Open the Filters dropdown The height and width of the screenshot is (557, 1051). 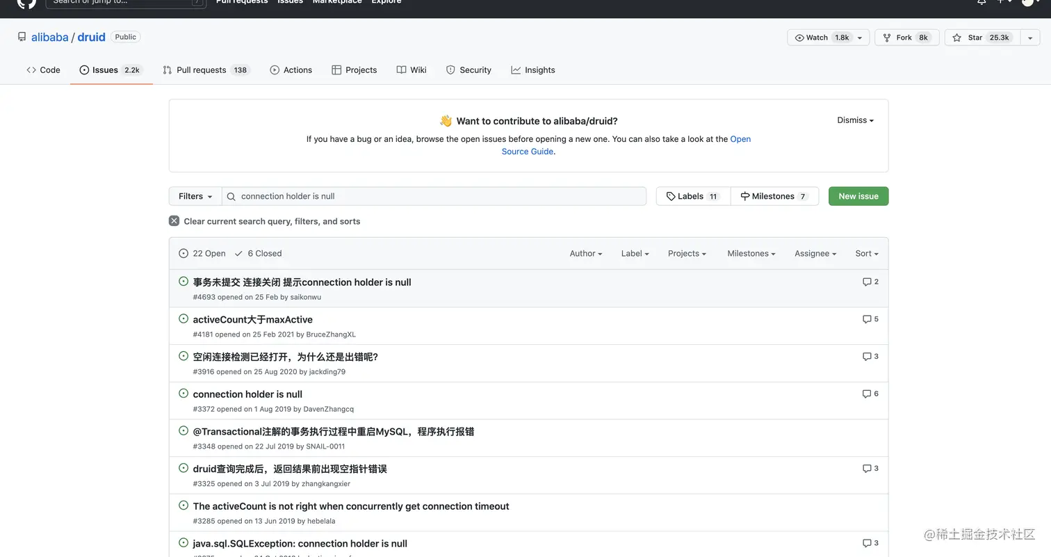tap(195, 196)
